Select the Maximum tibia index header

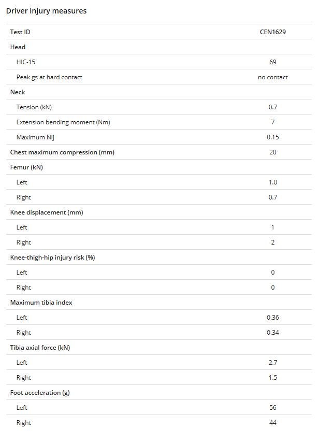click(41, 303)
